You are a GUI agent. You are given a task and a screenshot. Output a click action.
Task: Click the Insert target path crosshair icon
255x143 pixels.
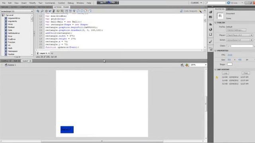(46, 11)
